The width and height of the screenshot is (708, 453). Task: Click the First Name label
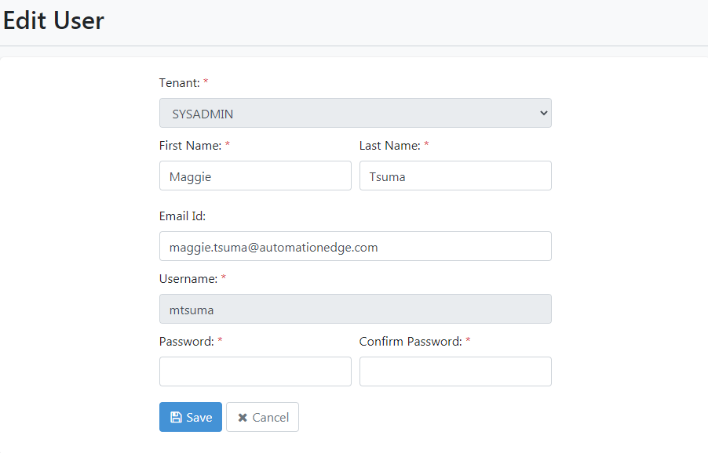[x=190, y=146]
